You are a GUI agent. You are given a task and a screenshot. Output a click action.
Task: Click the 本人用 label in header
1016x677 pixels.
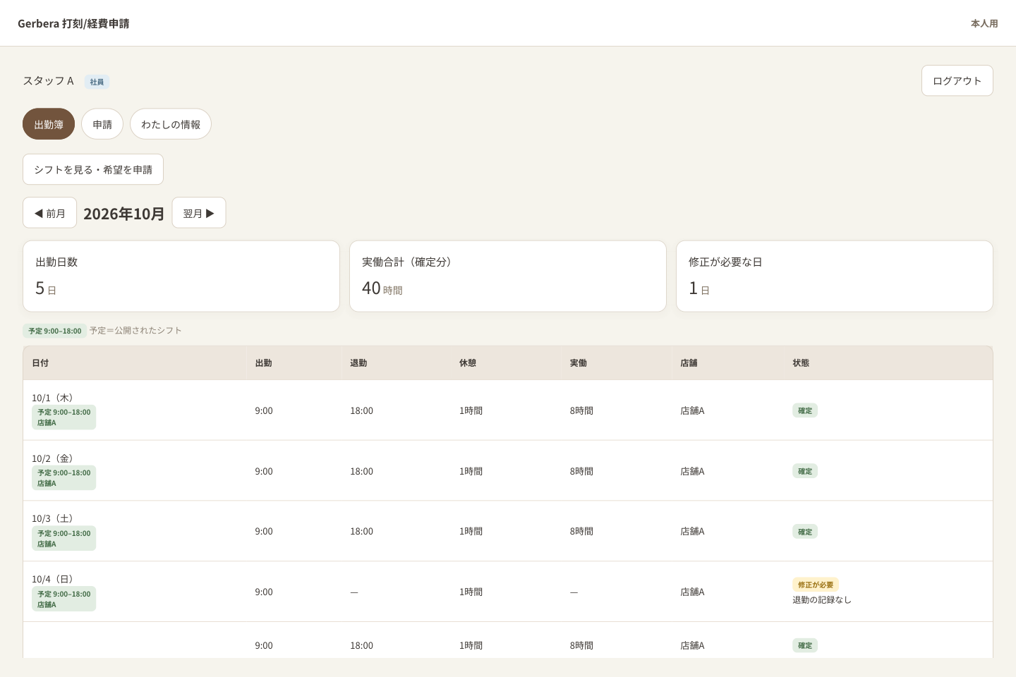(984, 23)
